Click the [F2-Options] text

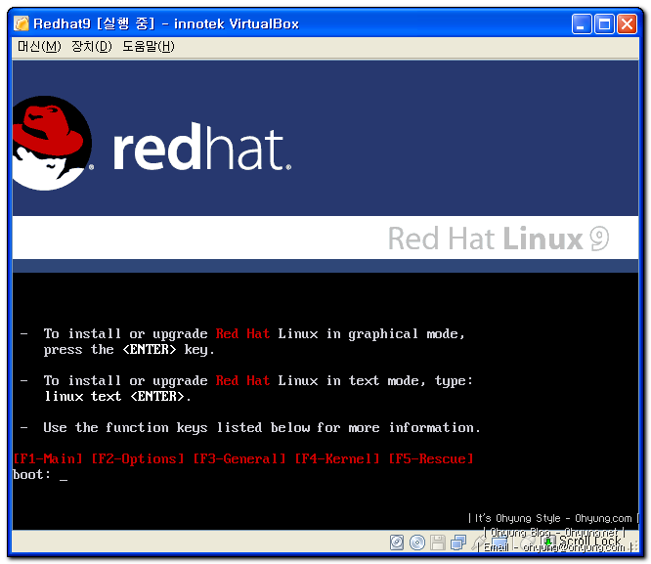[138, 459]
